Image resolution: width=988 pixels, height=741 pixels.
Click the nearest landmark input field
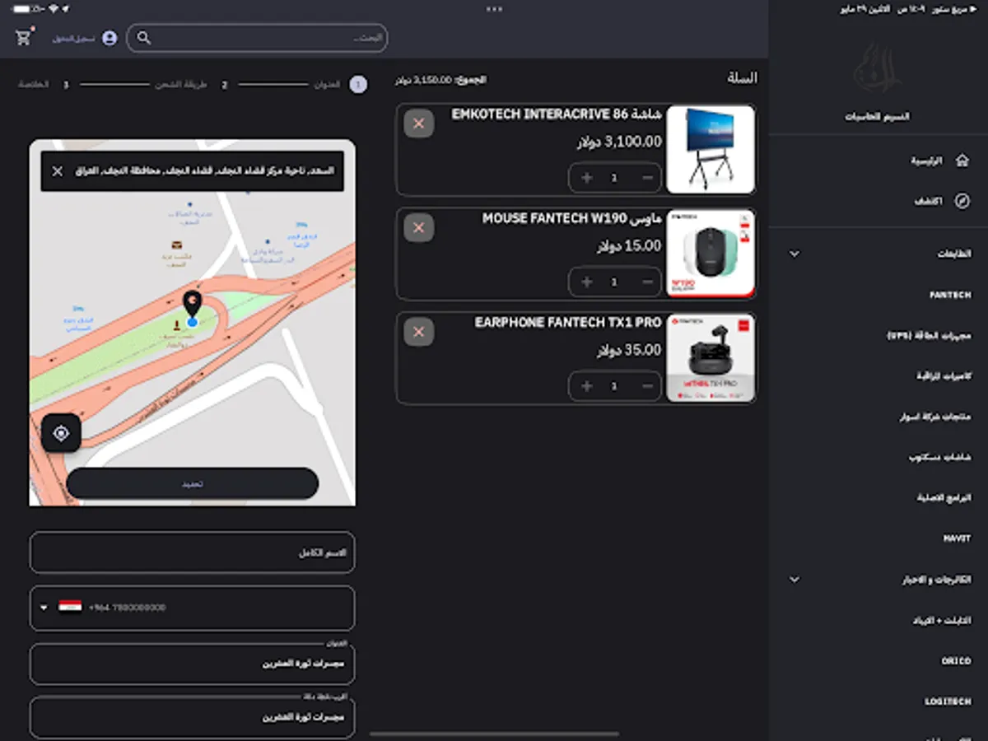[x=193, y=717]
